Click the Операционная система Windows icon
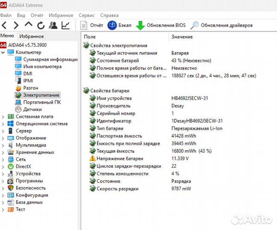This screenshot has width=277, height=230. 11,124
